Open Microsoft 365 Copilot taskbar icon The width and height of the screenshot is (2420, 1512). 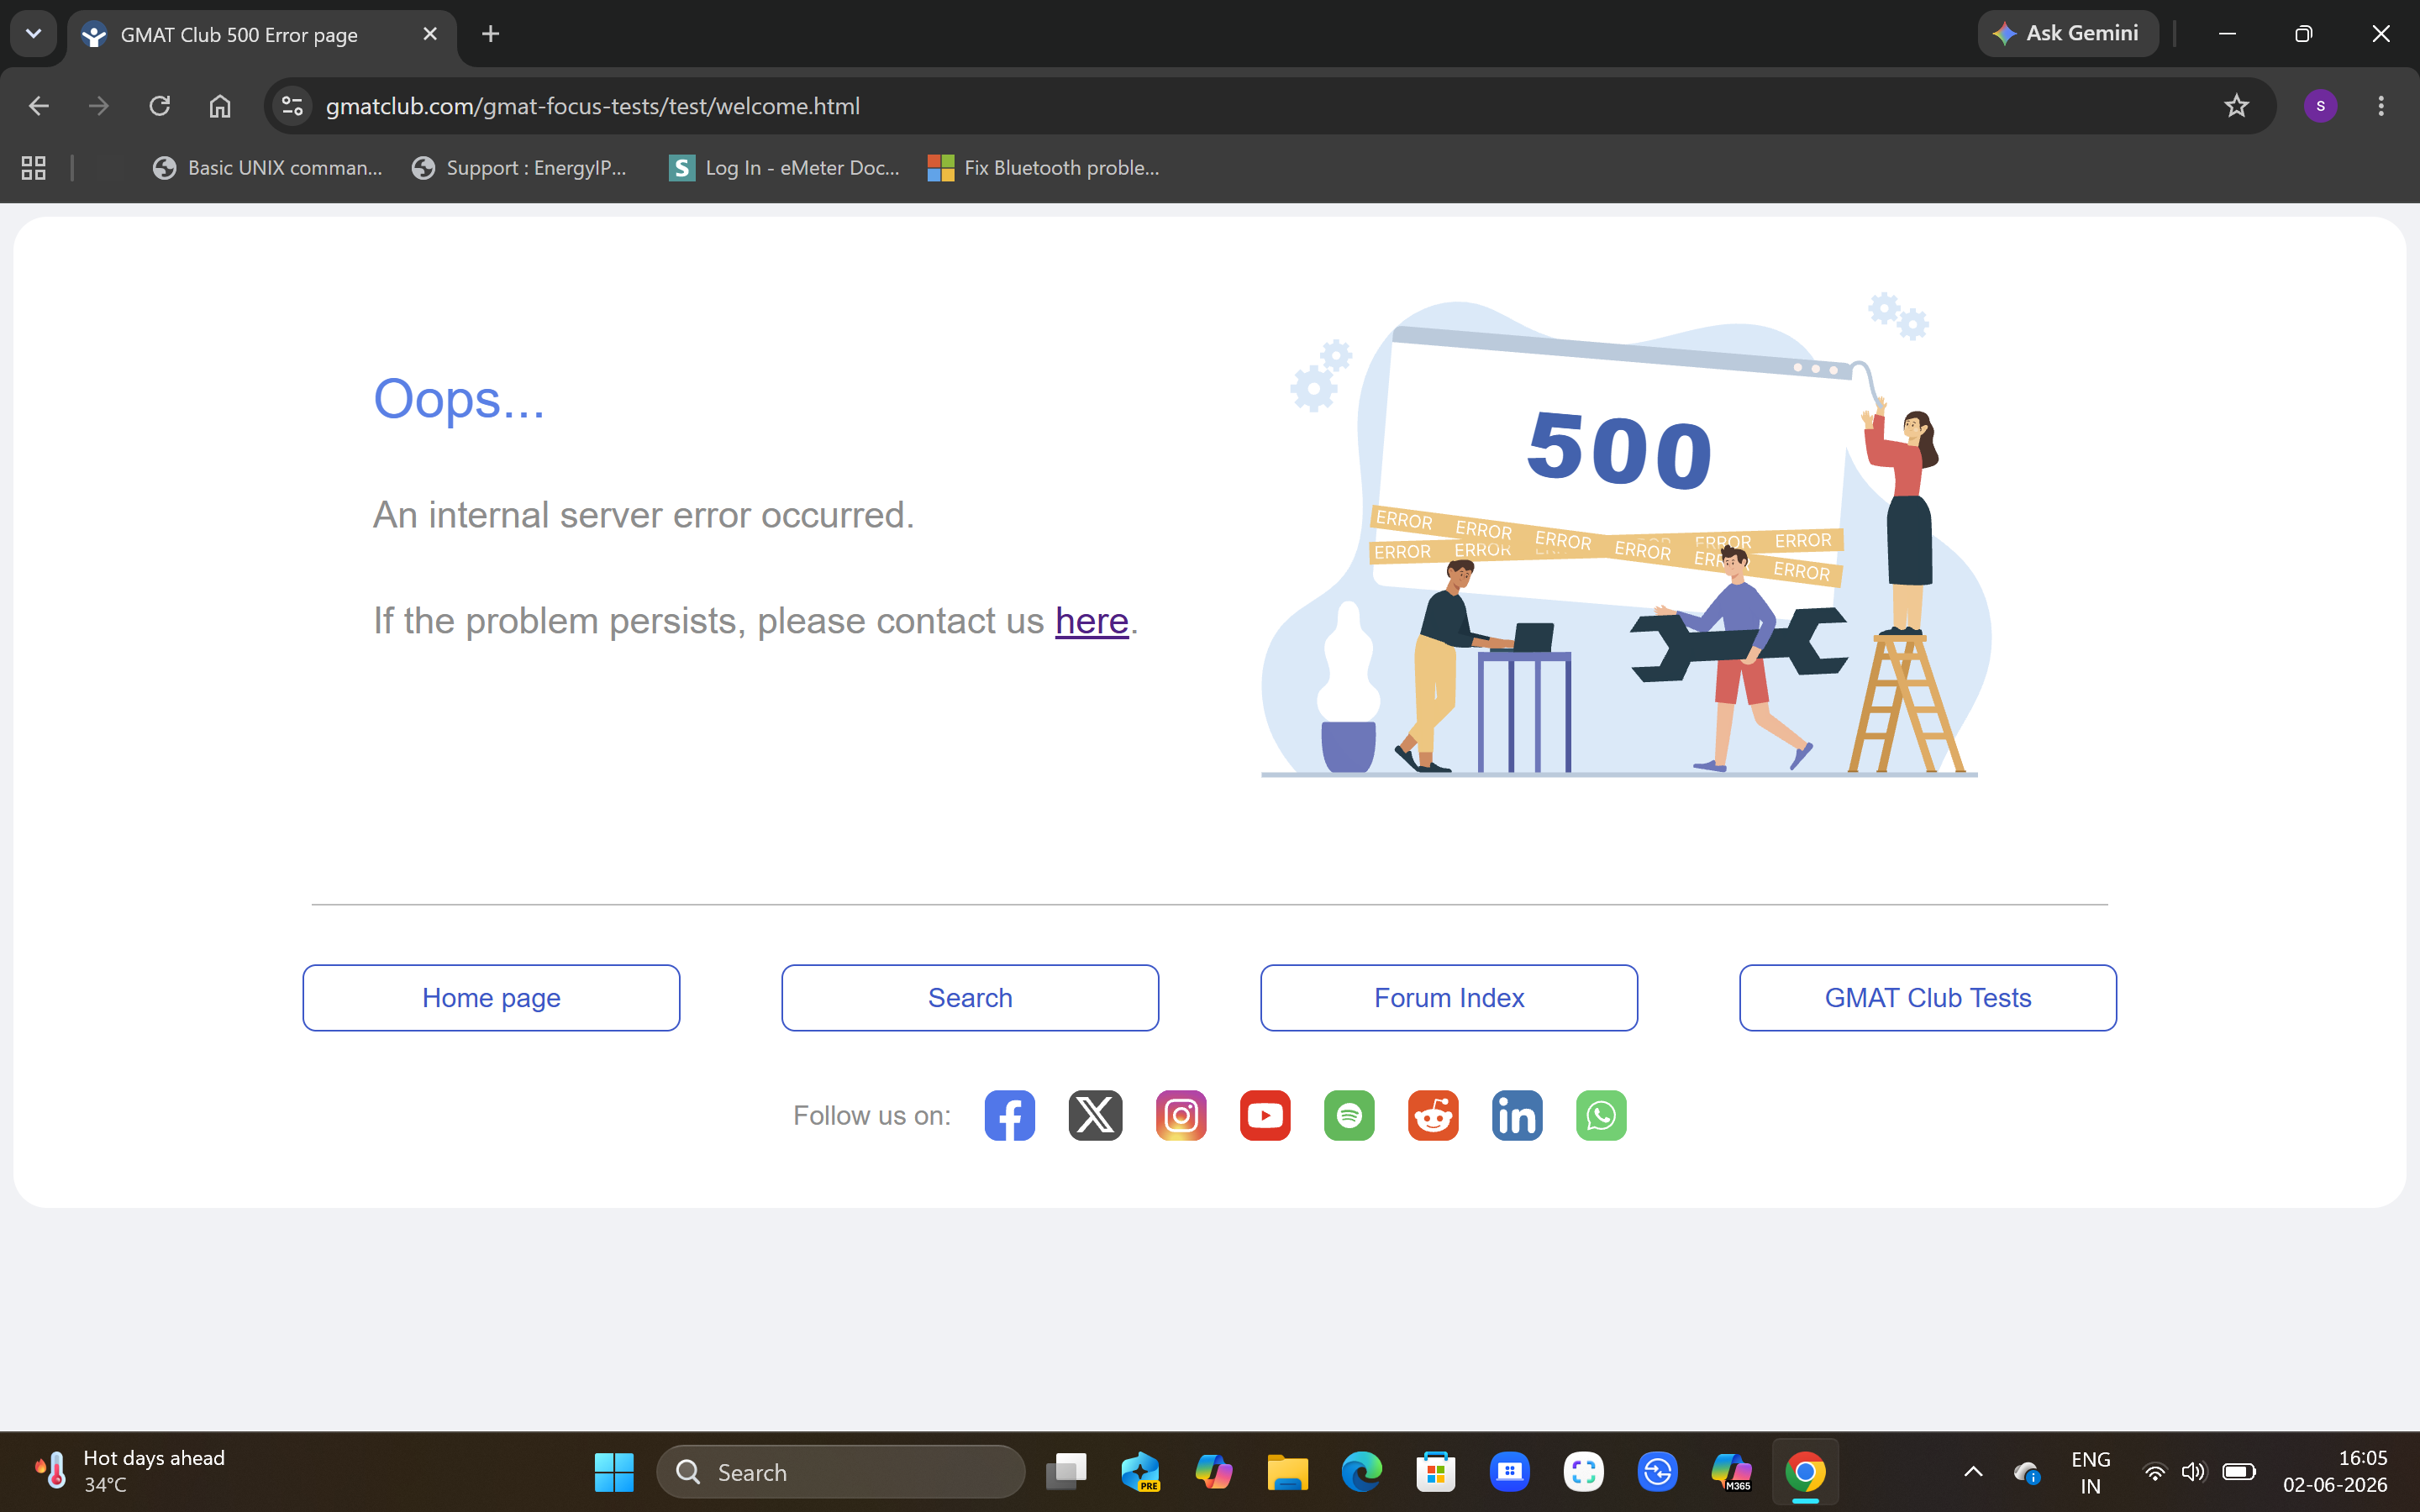(x=1732, y=1472)
